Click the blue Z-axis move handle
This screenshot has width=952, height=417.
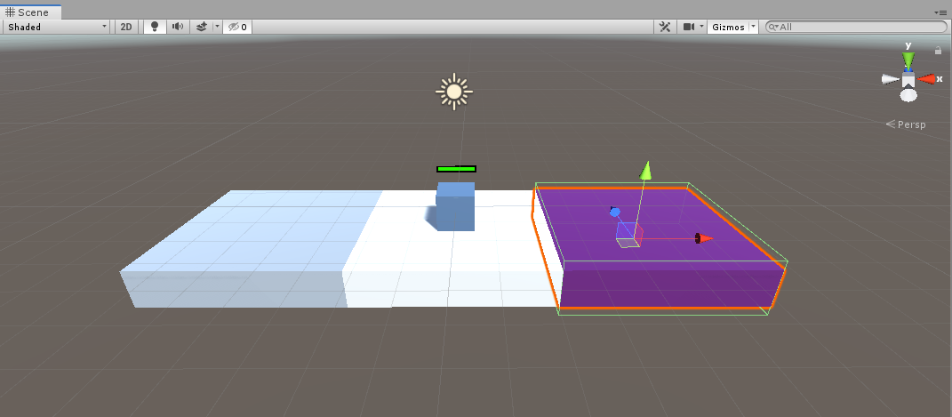(615, 212)
